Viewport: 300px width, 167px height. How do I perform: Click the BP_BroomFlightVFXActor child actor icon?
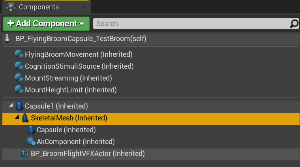point(24,153)
